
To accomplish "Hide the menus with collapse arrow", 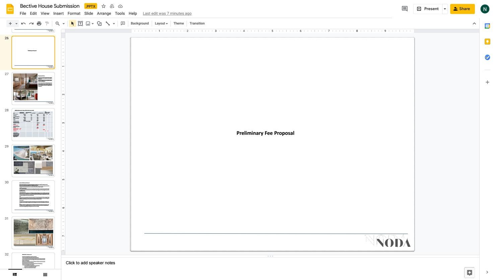I will 474,23.
